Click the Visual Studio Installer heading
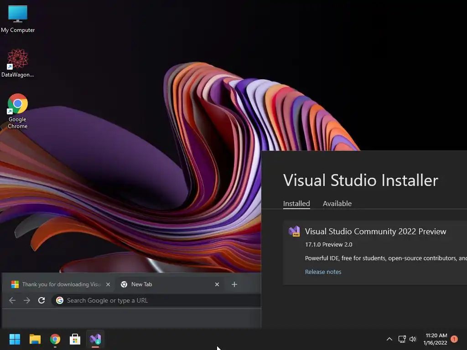 click(x=360, y=180)
